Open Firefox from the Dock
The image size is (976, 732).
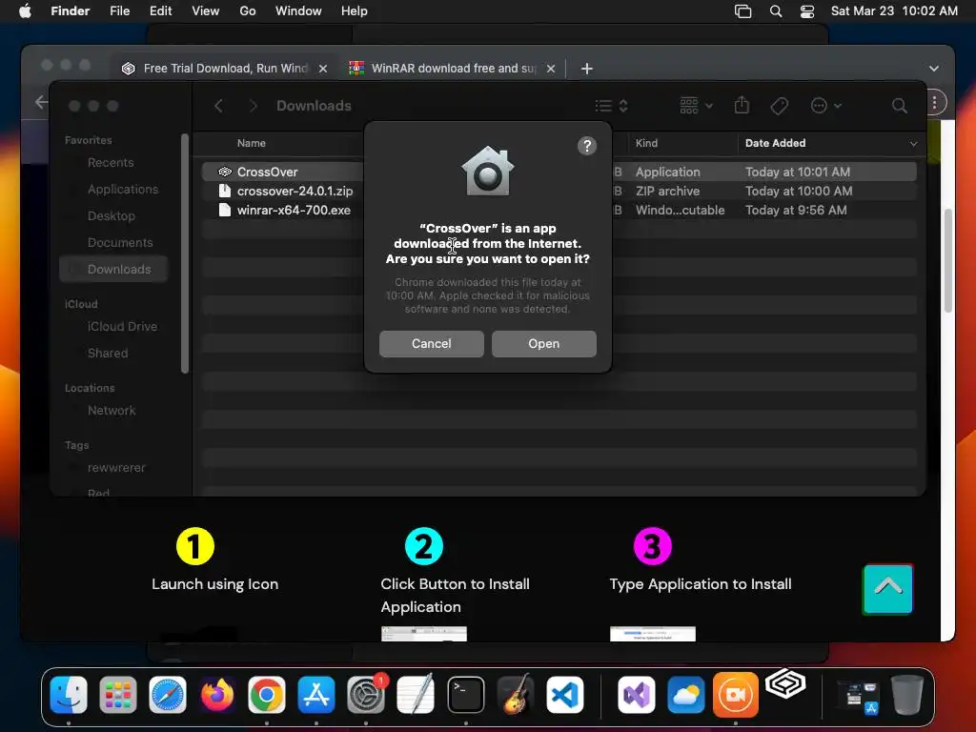tap(217, 694)
